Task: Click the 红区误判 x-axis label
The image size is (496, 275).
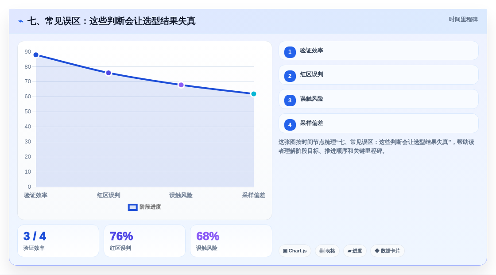Action: tap(108, 195)
